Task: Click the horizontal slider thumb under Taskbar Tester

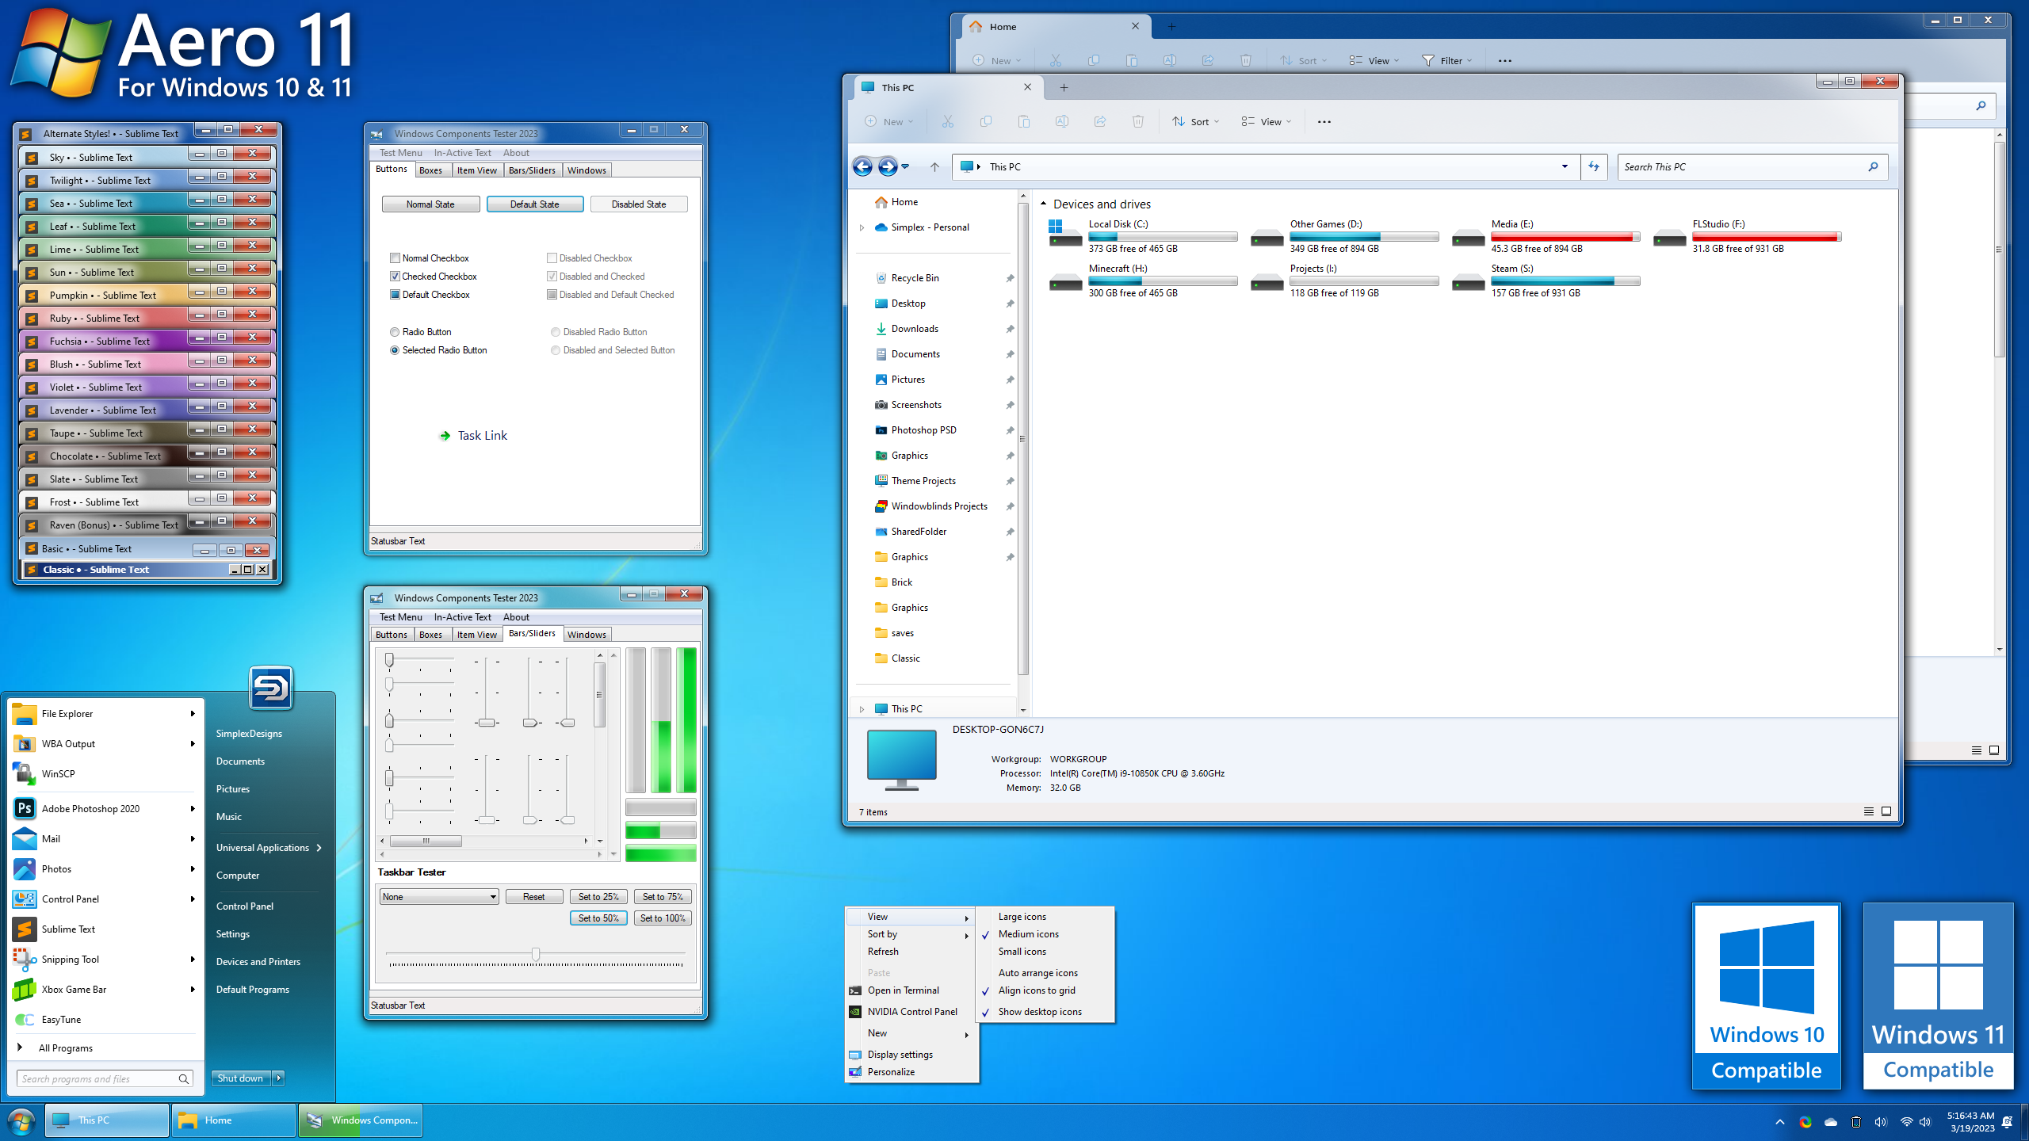Action: click(536, 954)
